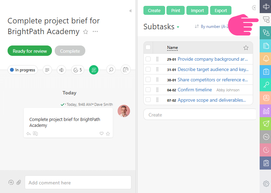Expand the Subtasks dropdown arrow
Image resolution: width=271 pixels, height=193 pixels.
tap(178, 27)
